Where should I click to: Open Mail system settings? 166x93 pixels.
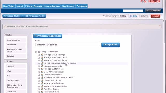click(x=16, y=76)
